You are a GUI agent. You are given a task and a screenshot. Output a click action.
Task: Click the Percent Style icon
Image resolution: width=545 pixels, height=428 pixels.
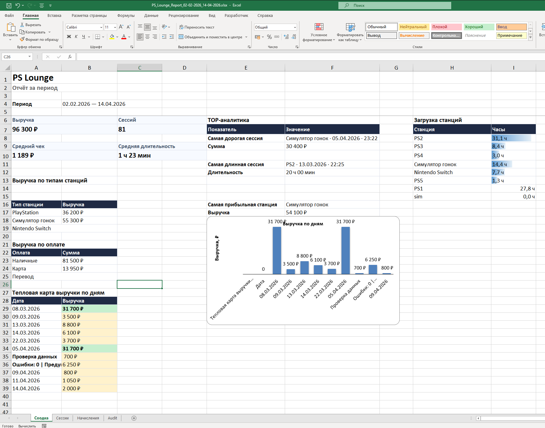point(269,37)
